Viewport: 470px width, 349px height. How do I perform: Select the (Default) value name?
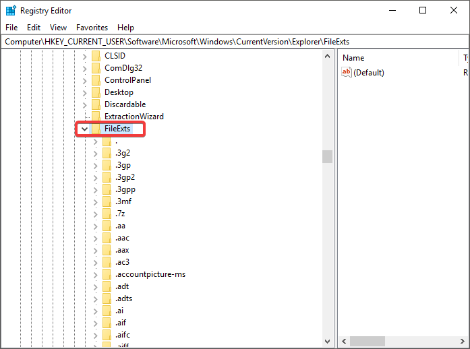click(x=369, y=73)
